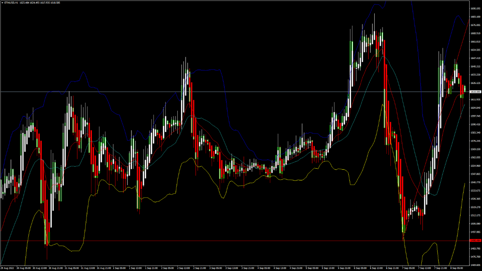482x271 pixels.
Task: Click the 1690.195 label on the price scale
Action: tap(475, 8)
